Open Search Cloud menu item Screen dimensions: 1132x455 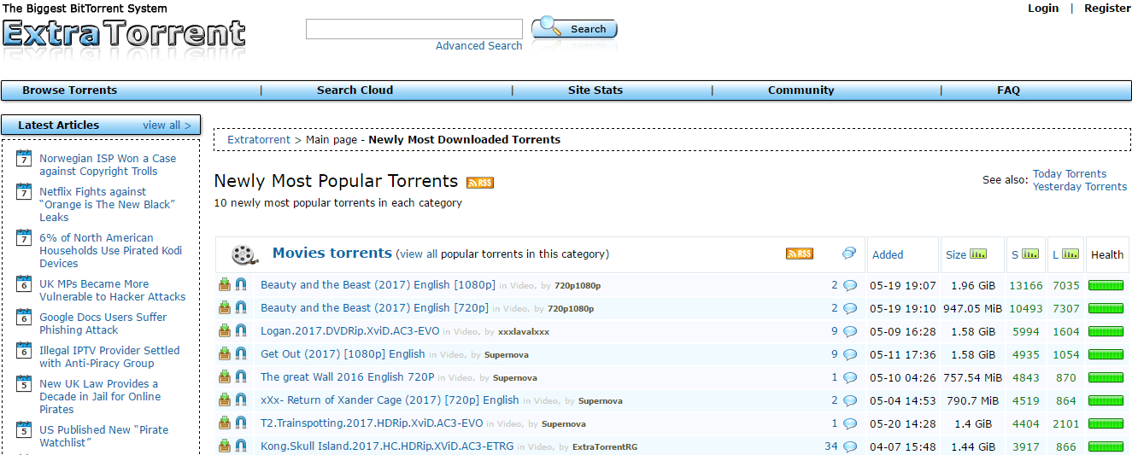[x=355, y=90]
